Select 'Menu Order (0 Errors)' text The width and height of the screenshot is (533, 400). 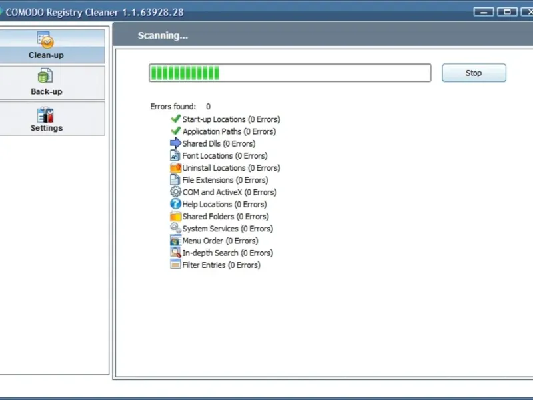[220, 241]
